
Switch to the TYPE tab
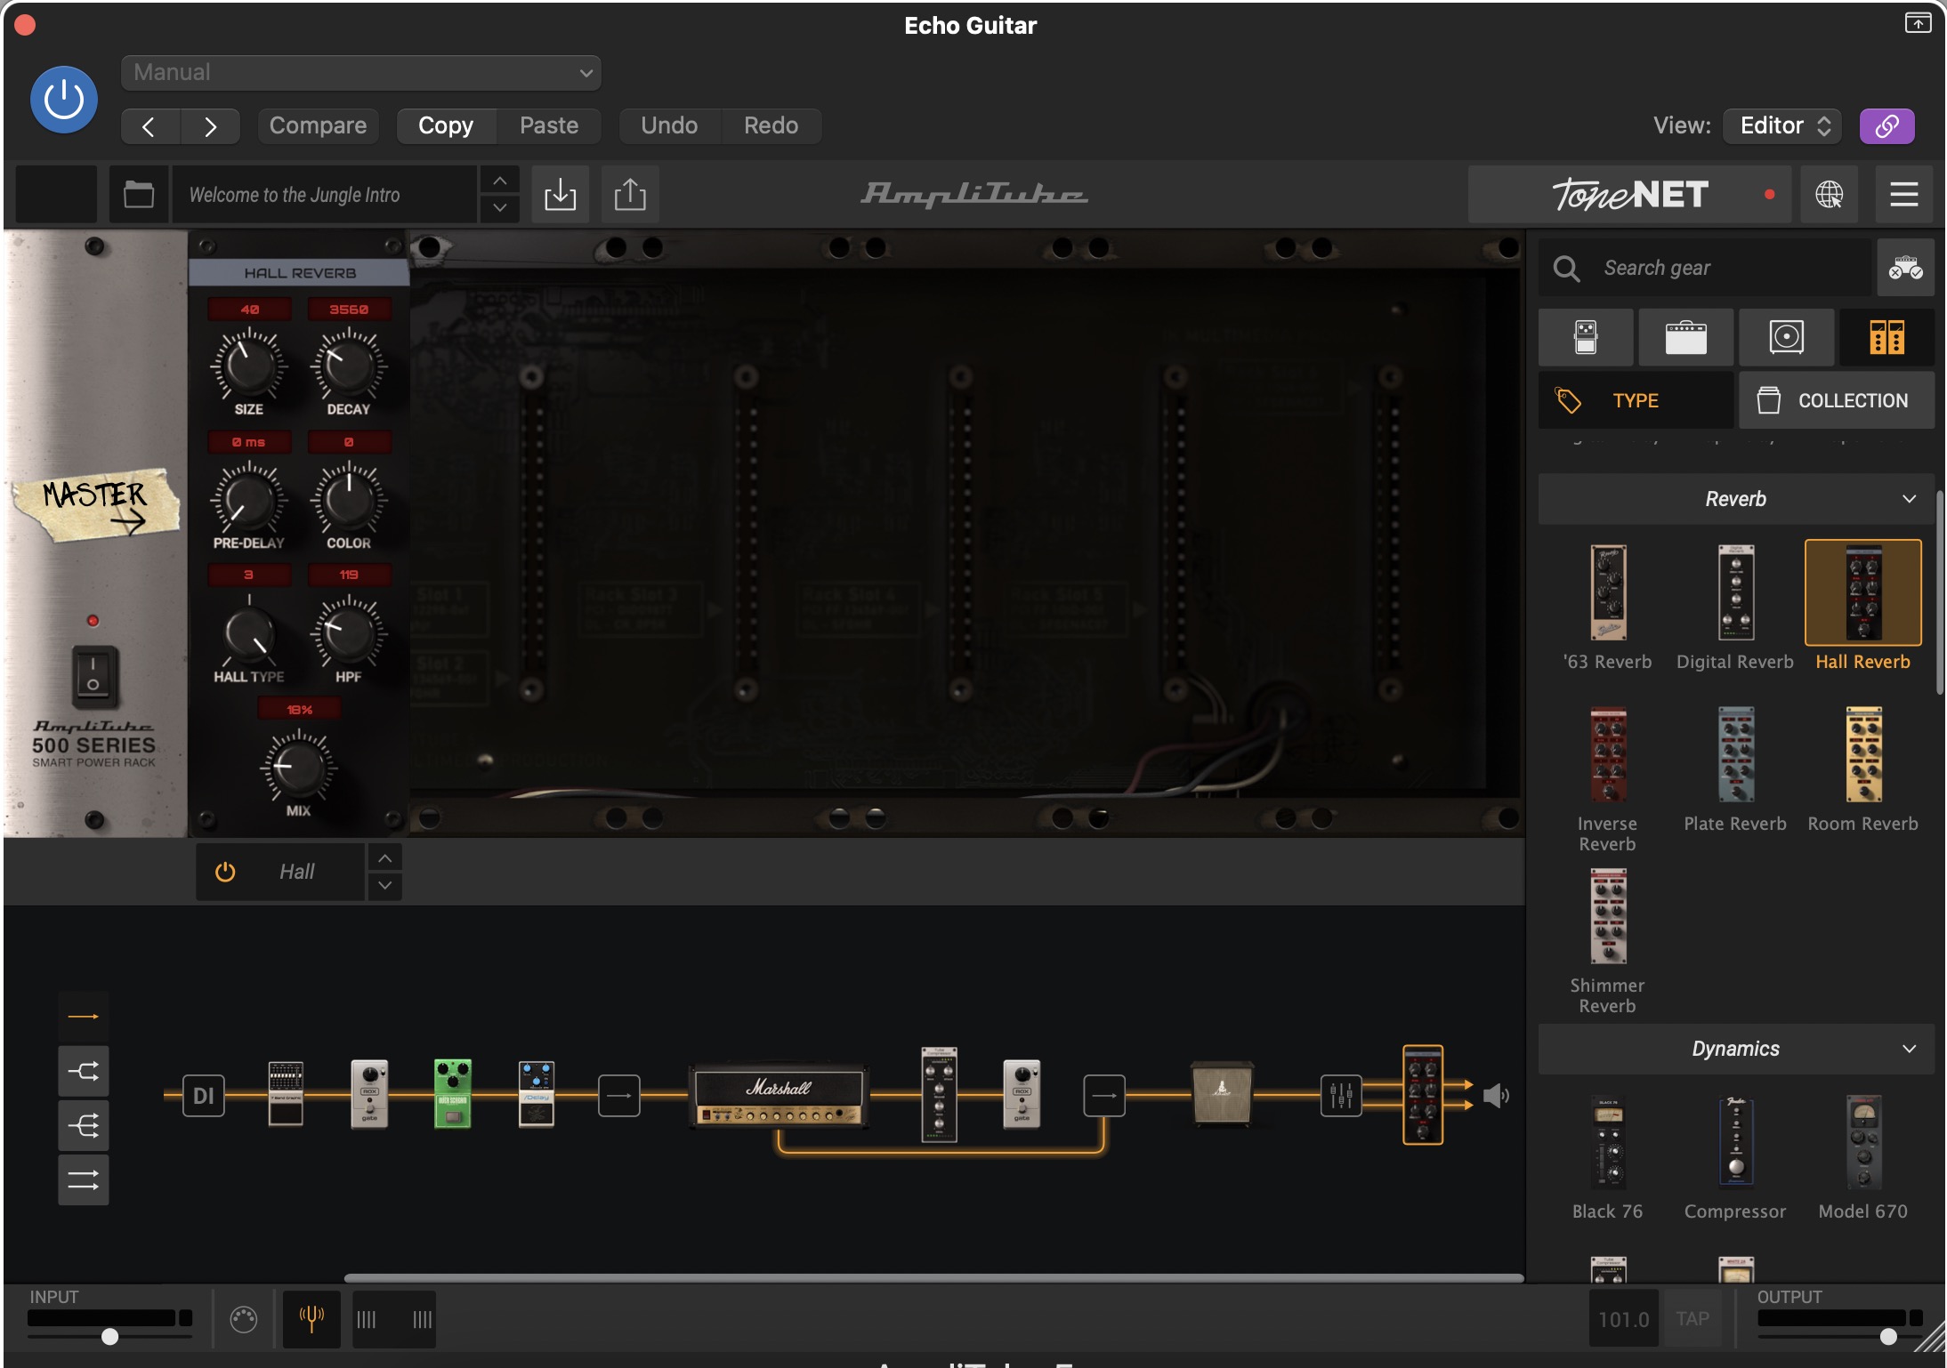(1636, 400)
